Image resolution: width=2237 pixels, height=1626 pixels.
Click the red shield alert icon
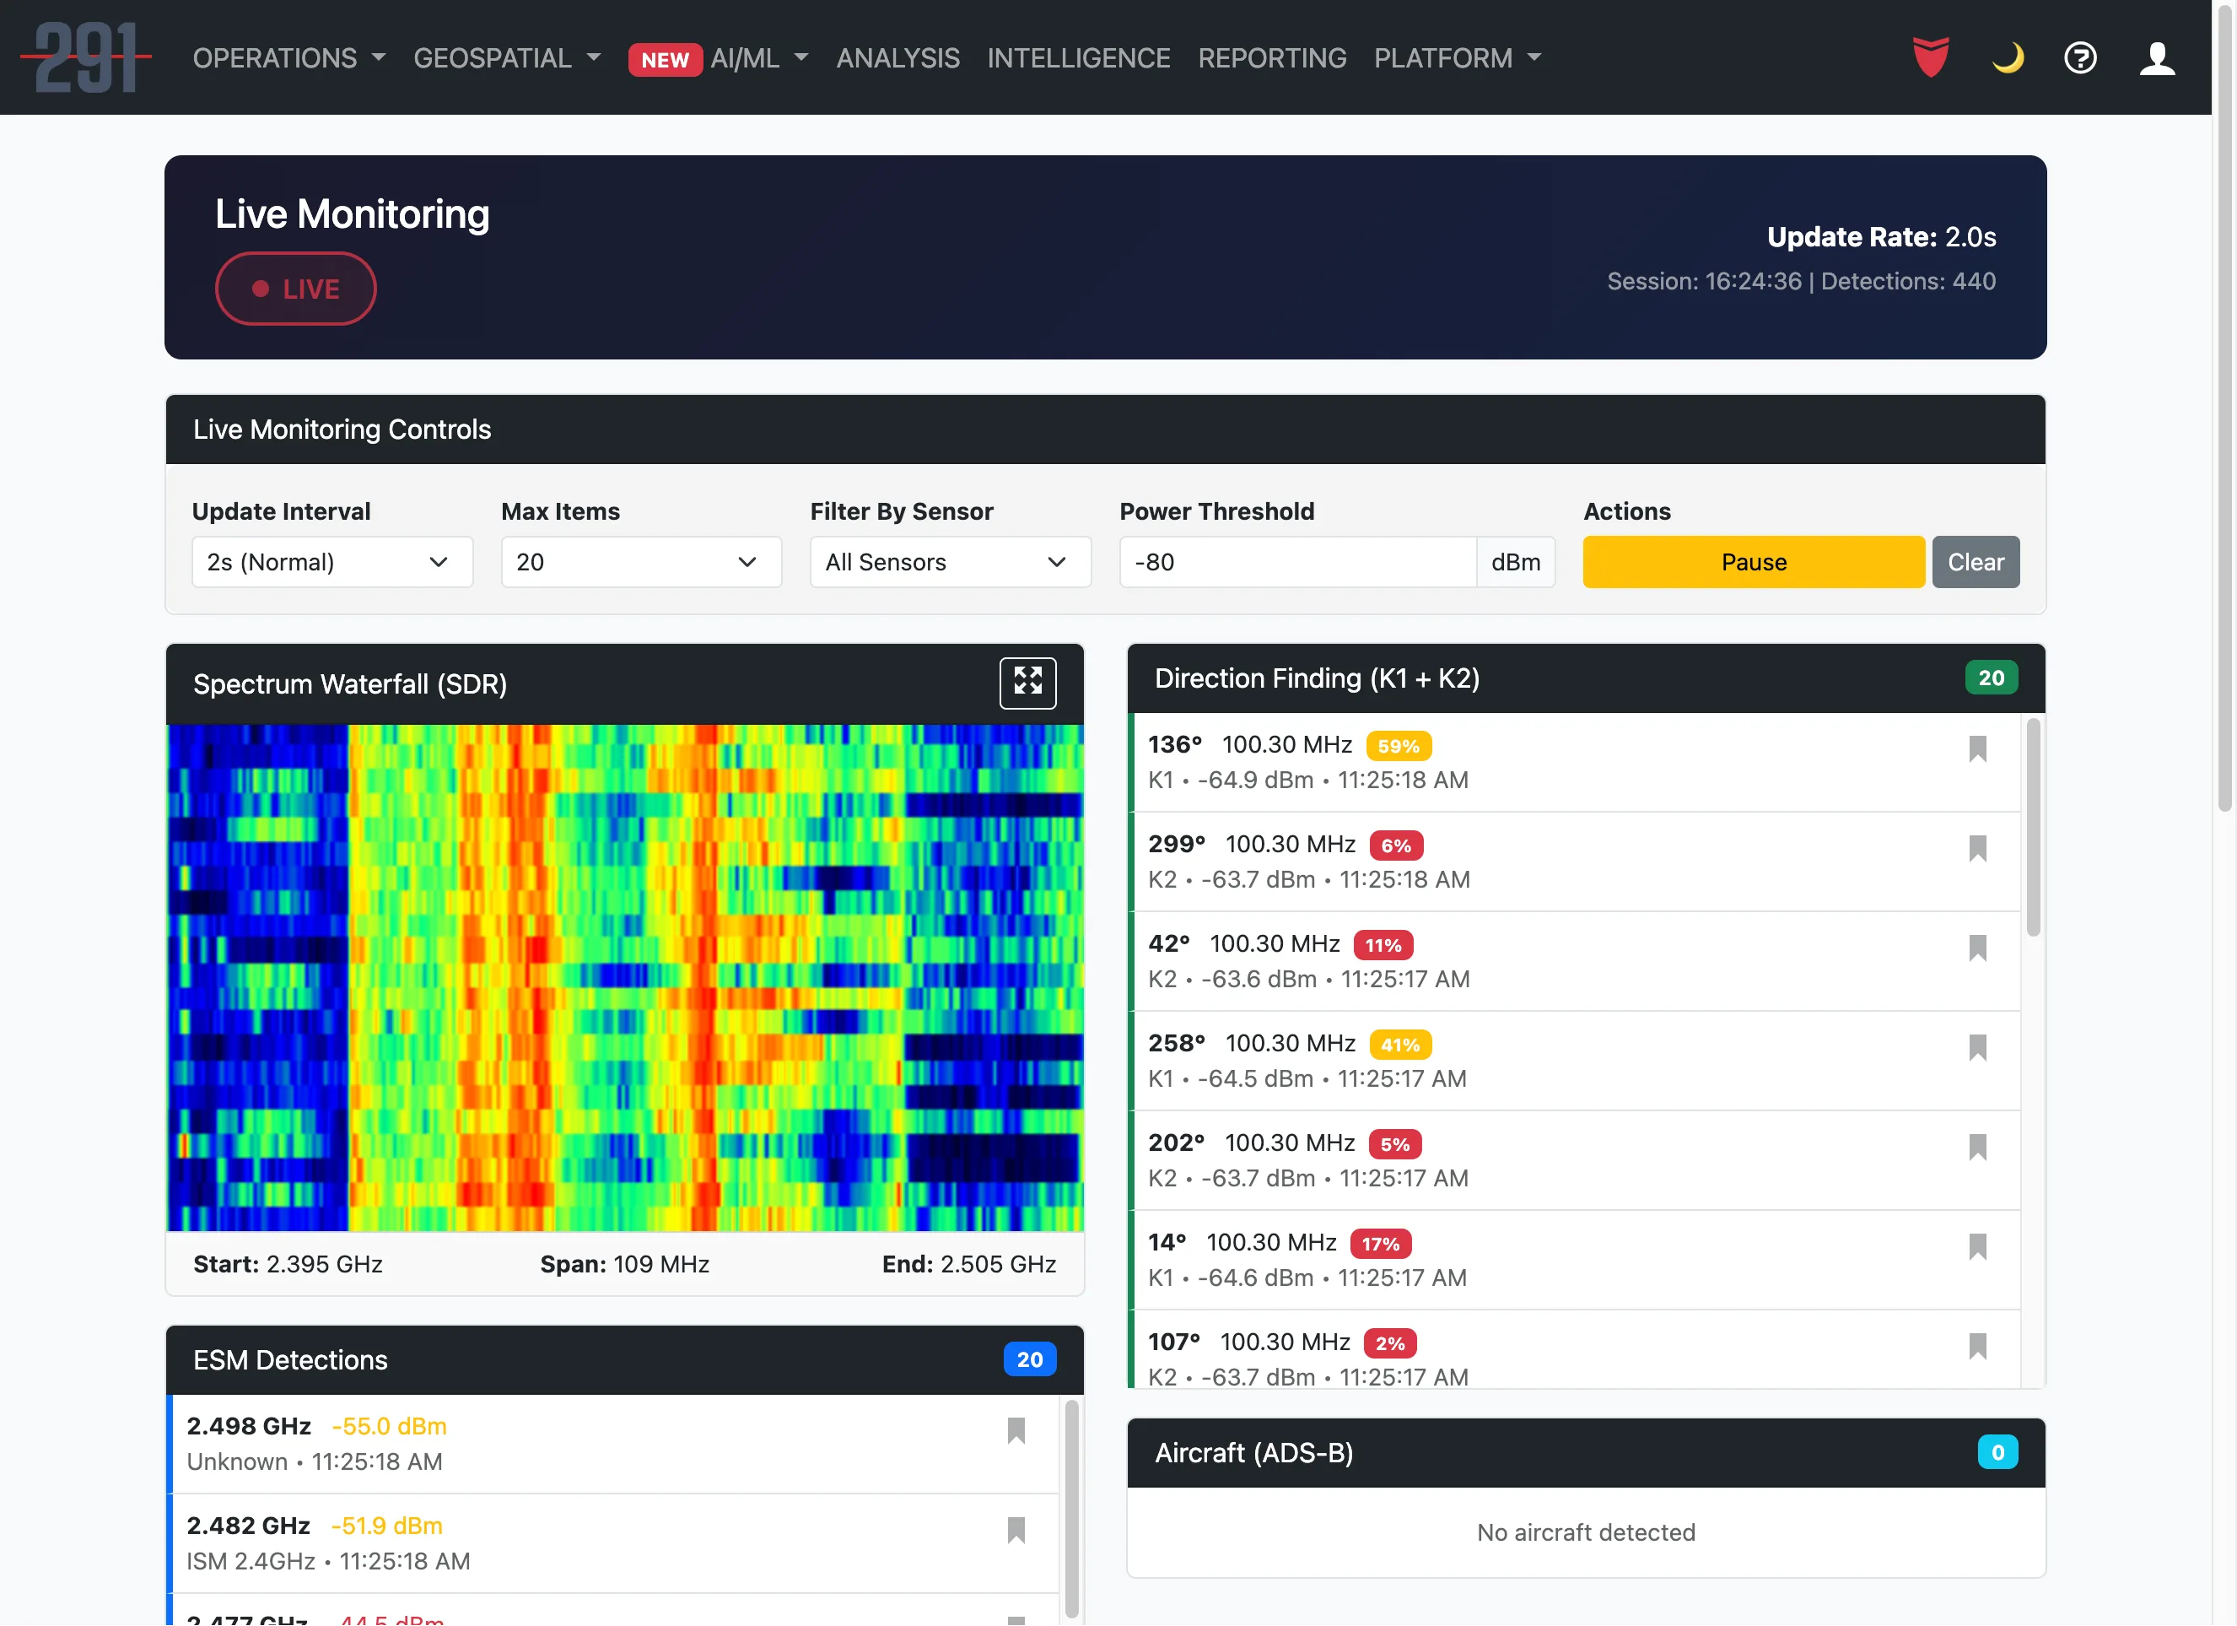click(x=1930, y=58)
